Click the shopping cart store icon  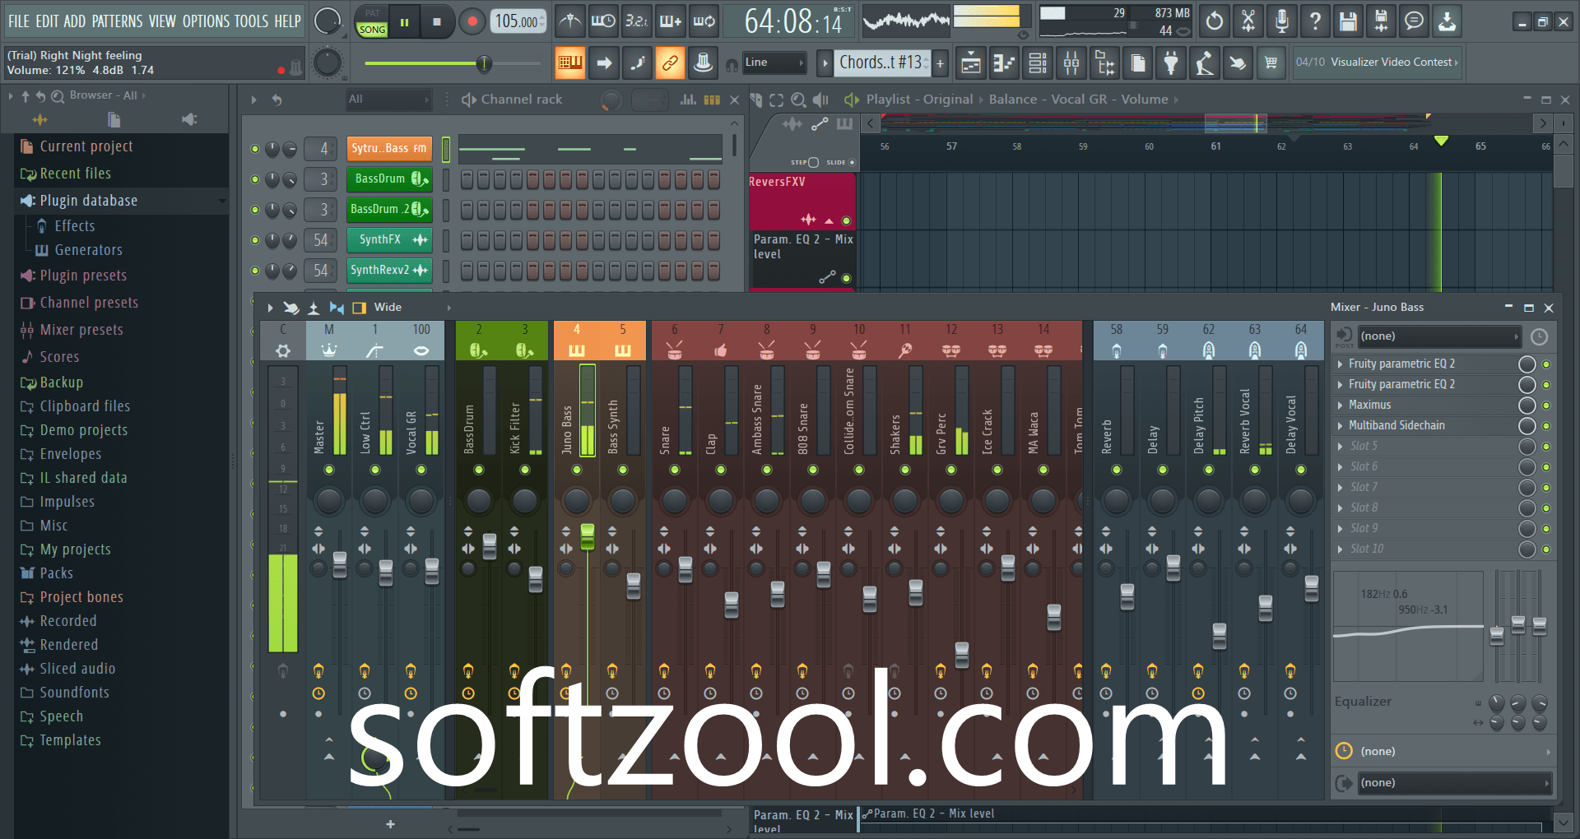(x=1271, y=63)
